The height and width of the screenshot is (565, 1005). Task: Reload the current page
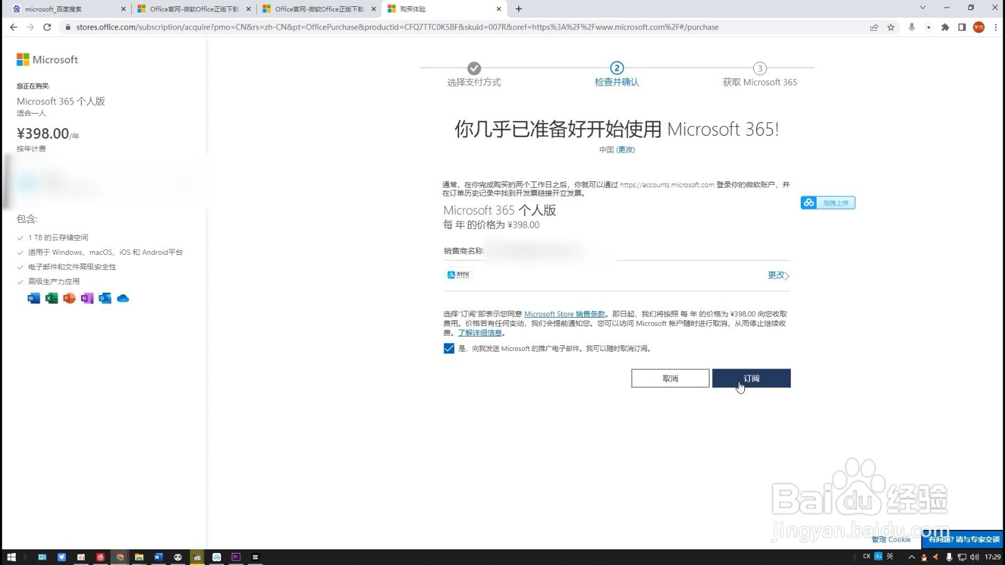(47, 27)
